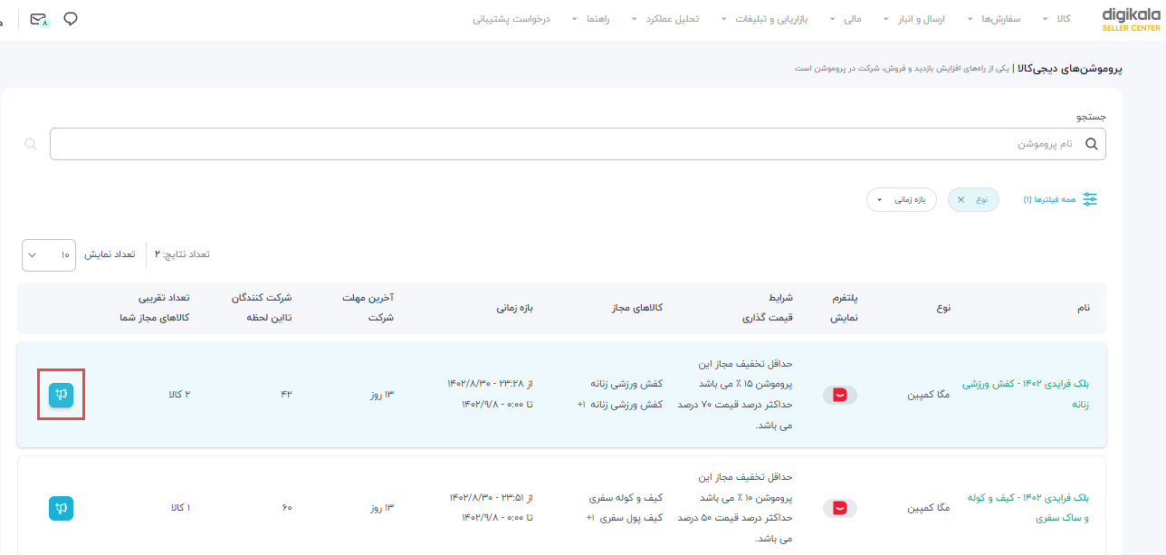The image size is (1166, 555).
Task: Click مگا کمپین in کفش ورزشی row
Action: pyautogui.click(x=931, y=395)
